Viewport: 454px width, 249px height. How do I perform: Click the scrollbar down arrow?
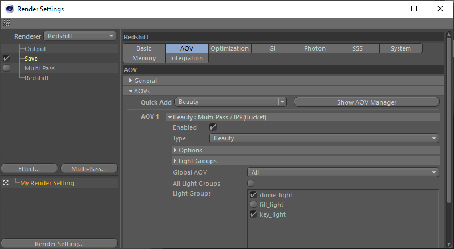[449, 245]
